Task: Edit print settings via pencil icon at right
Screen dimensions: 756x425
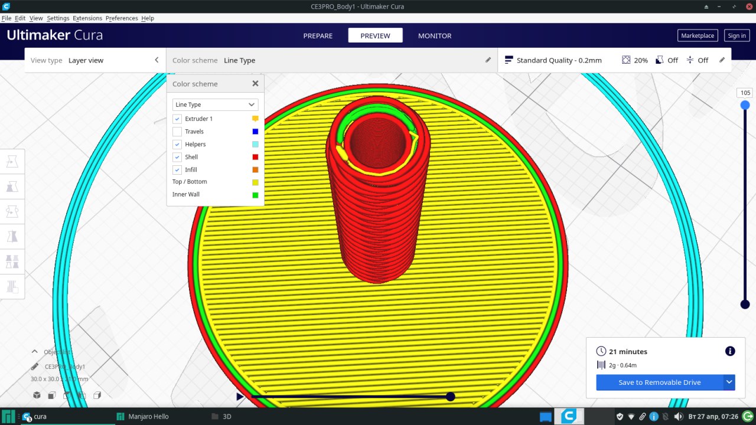Action: [722, 60]
